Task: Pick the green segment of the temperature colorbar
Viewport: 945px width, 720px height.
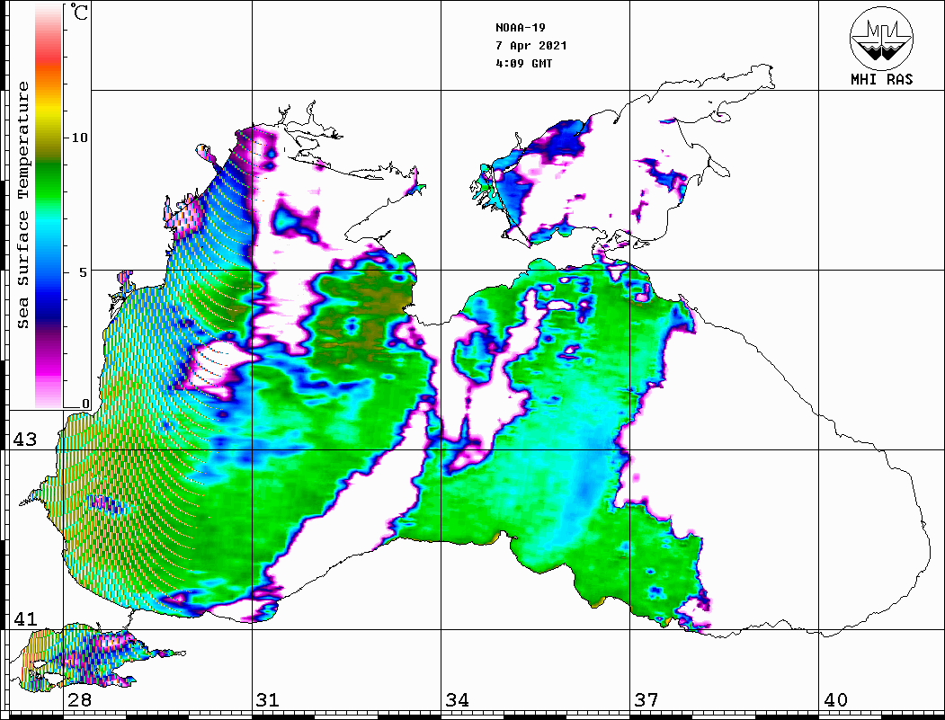Action: point(49,181)
